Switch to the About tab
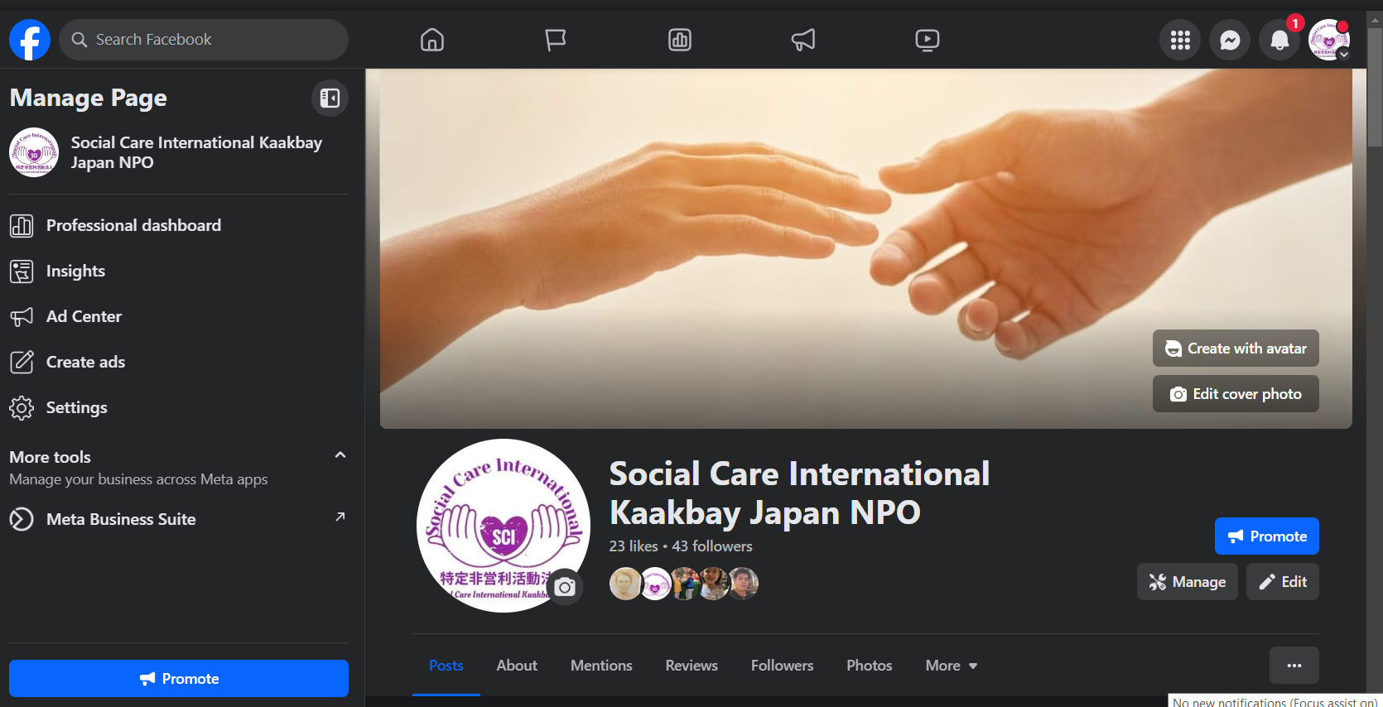Viewport: 1383px width, 707px height. point(517,666)
